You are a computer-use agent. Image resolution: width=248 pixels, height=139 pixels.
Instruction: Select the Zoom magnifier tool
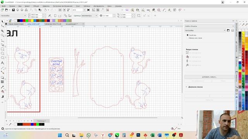2,35
